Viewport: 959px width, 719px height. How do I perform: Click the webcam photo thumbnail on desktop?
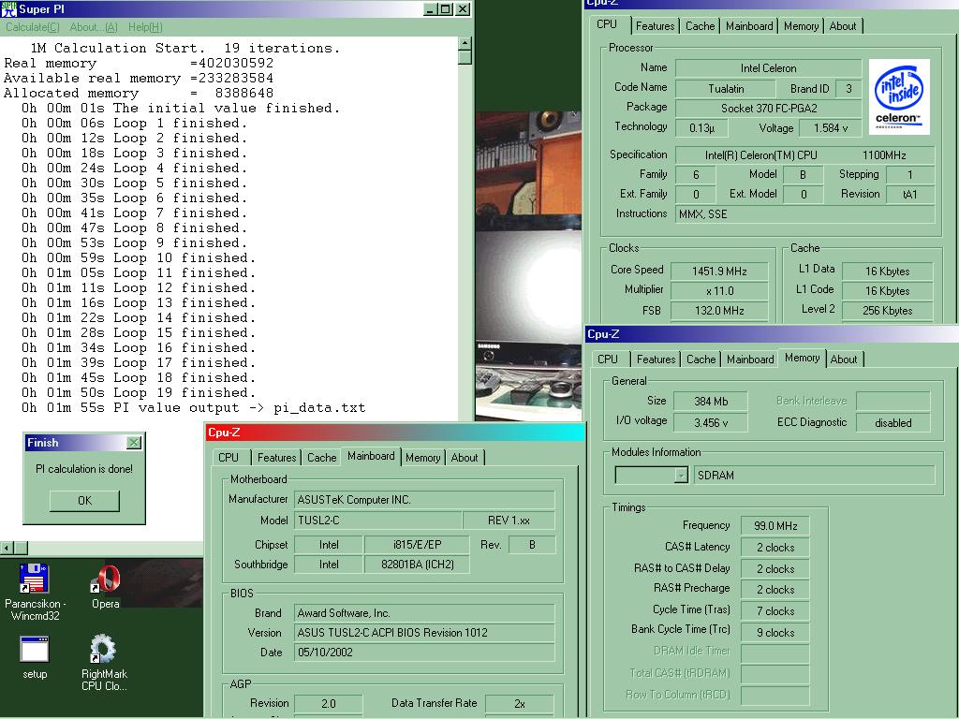(x=528, y=265)
